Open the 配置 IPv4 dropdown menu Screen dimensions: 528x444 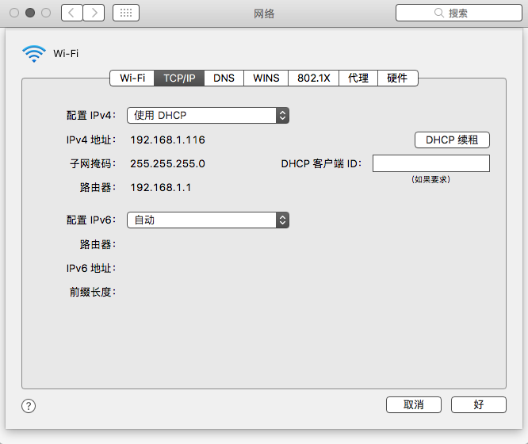click(208, 116)
